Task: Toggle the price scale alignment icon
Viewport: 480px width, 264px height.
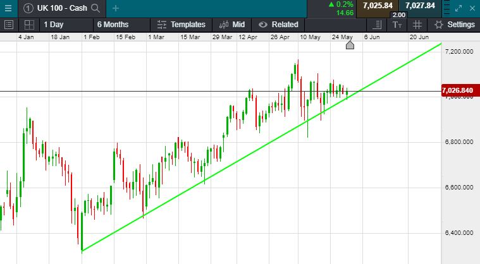Action: click(377, 25)
